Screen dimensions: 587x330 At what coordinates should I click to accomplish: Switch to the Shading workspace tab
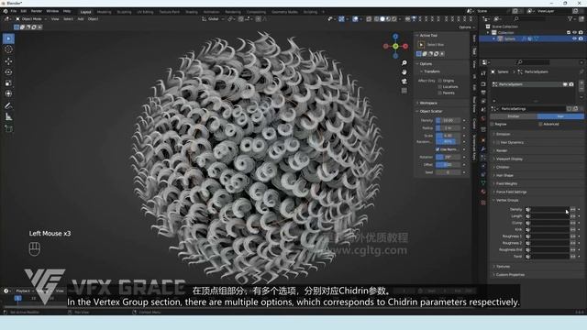pos(192,12)
